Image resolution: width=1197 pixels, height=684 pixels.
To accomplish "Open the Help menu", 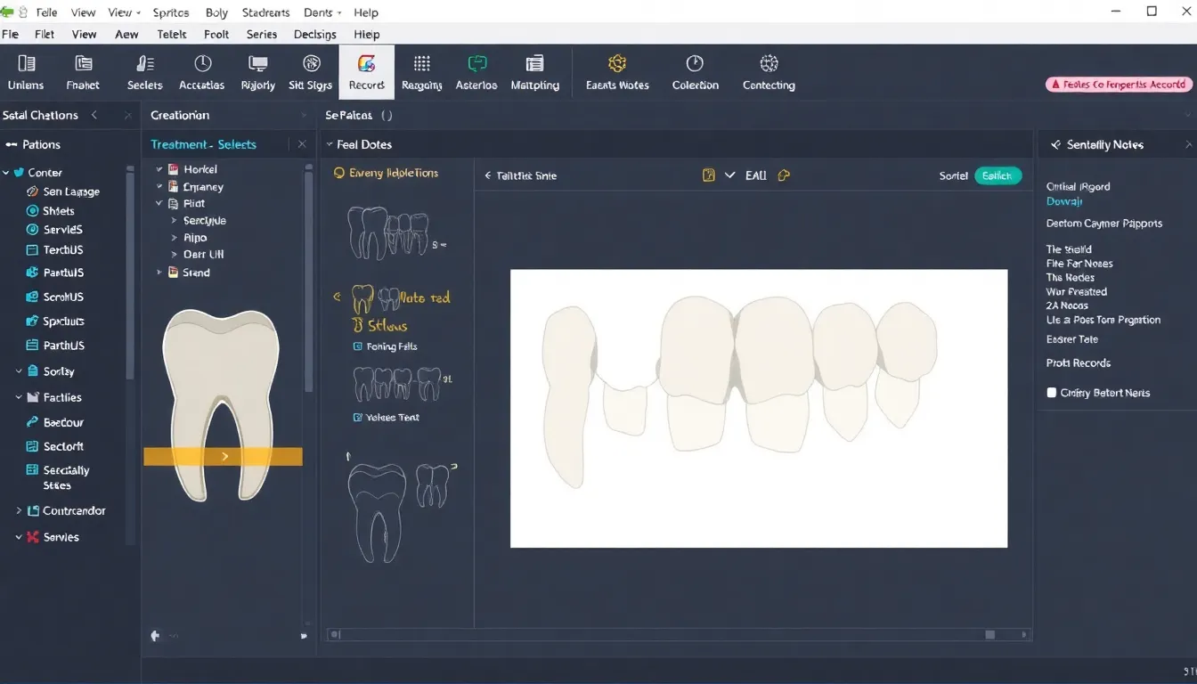I will pos(366,12).
